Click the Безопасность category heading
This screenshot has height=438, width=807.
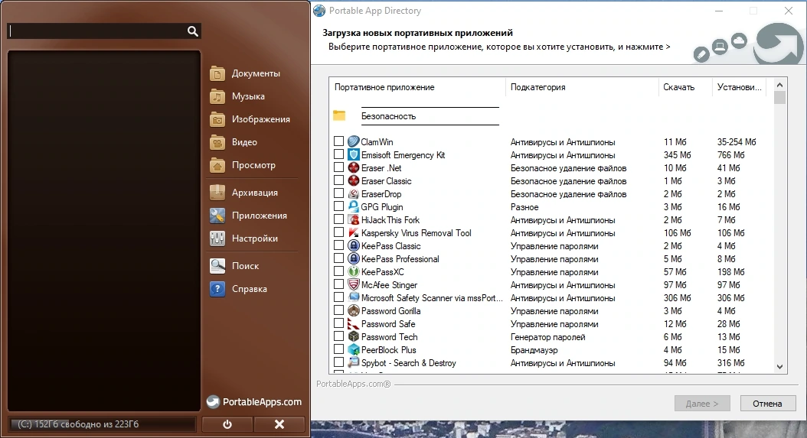pos(389,116)
